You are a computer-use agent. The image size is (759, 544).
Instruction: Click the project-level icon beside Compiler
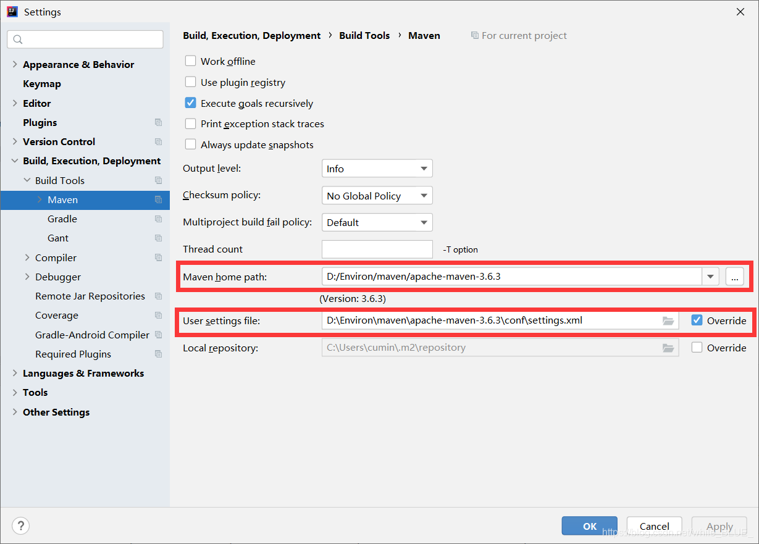coord(159,257)
